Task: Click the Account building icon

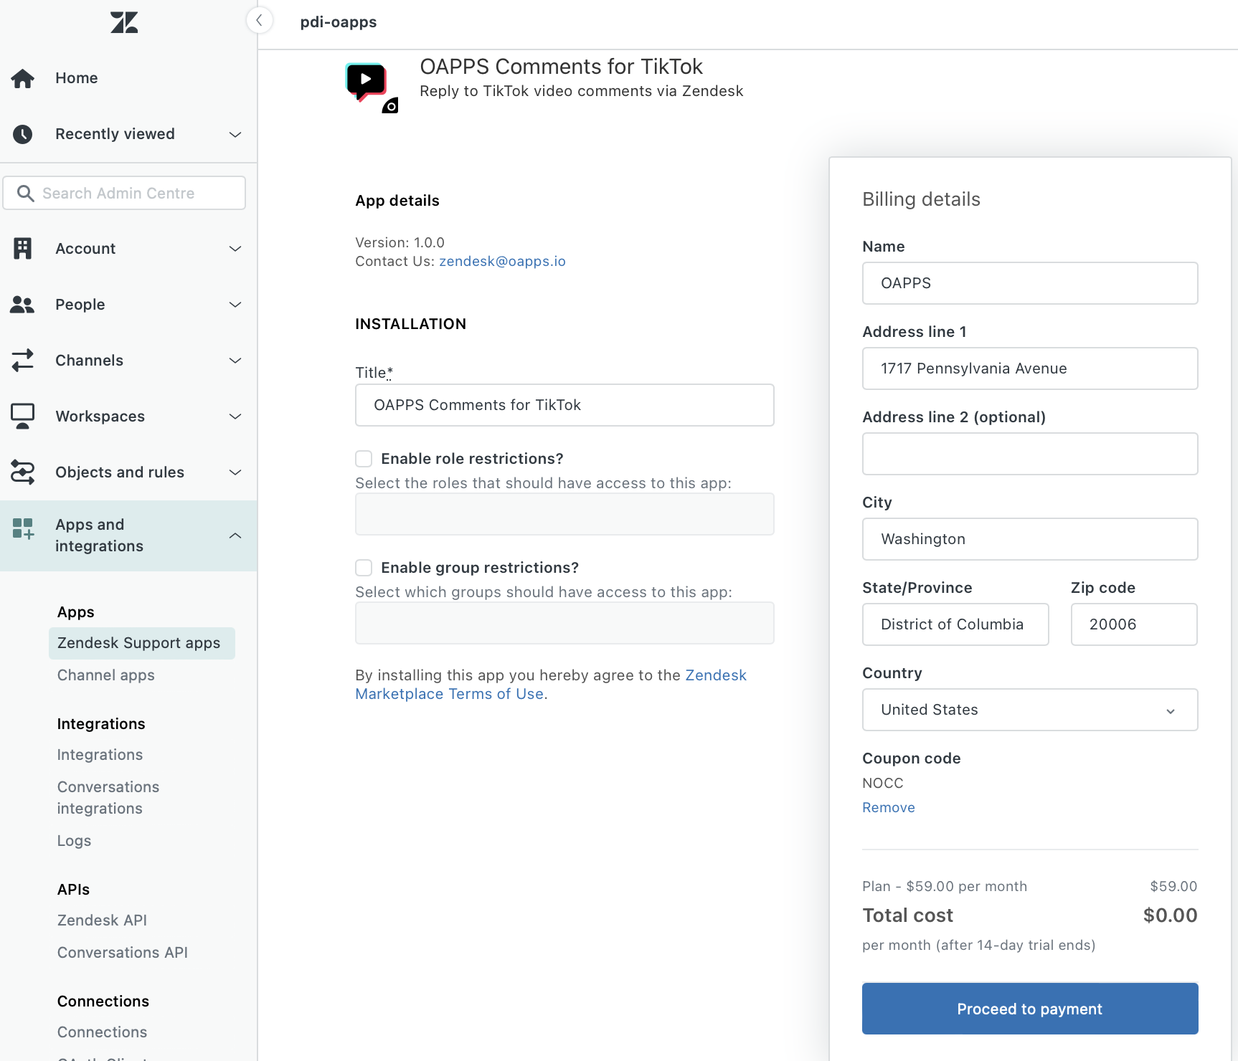Action: 22,248
